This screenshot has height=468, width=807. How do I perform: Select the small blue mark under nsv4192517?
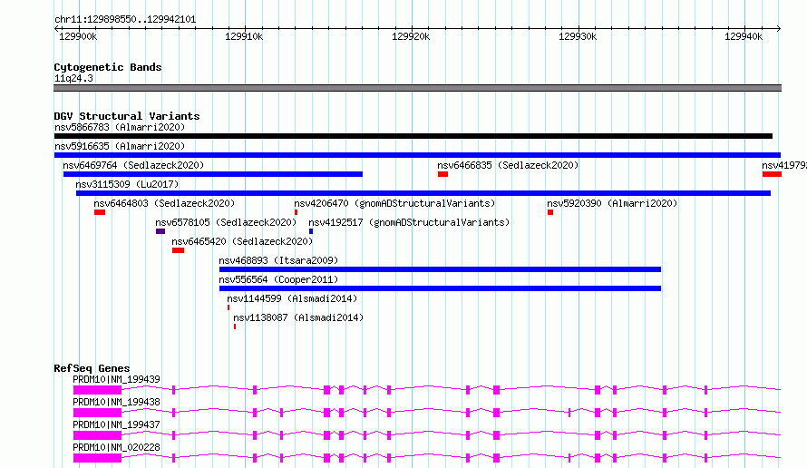click(311, 231)
